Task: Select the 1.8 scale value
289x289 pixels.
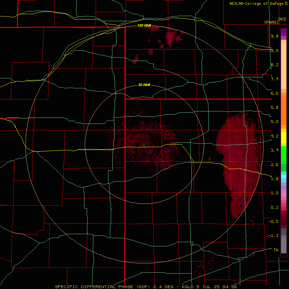Action: pyautogui.click(x=275, y=179)
